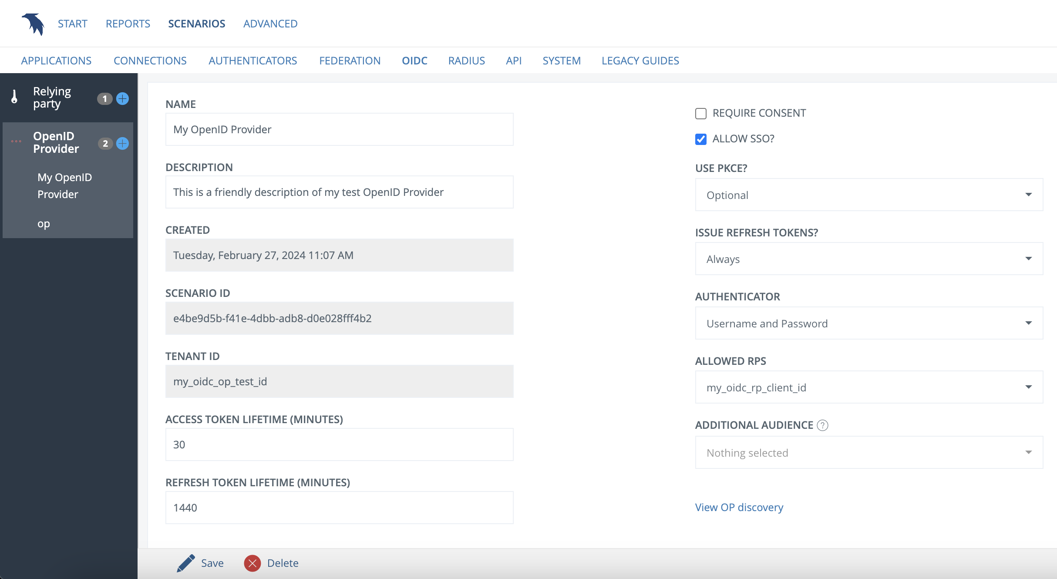Switch to the RADIUS tab
1057x579 pixels.
click(467, 61)
